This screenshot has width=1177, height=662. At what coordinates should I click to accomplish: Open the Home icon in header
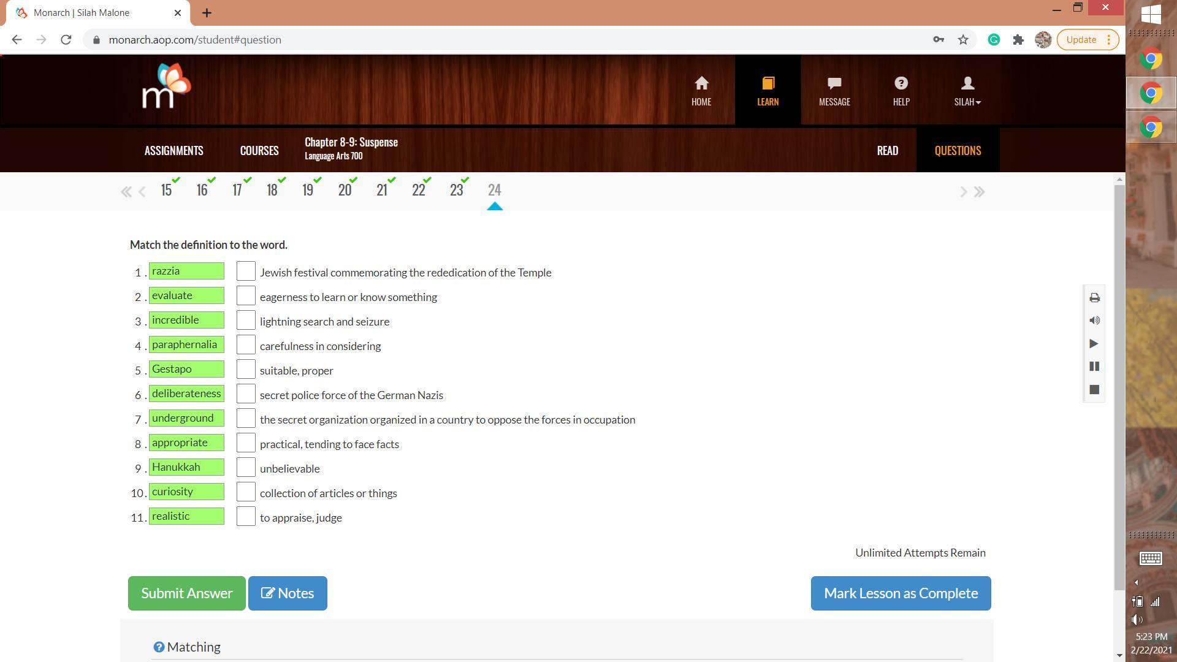coord(701,90)
